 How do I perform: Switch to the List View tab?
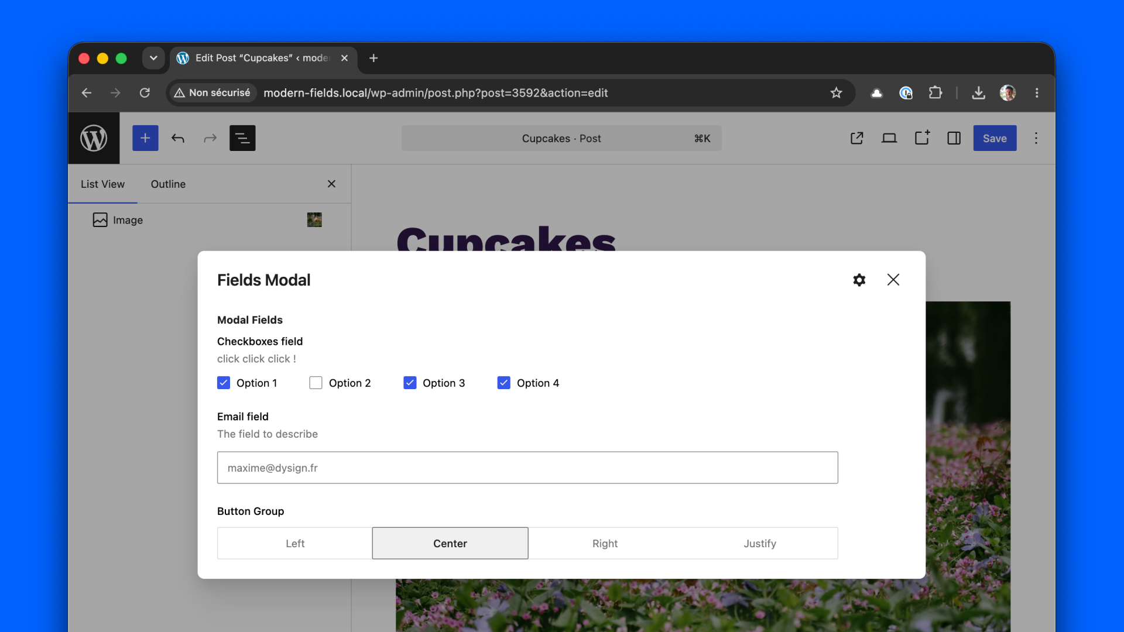(x=102, y=184)
